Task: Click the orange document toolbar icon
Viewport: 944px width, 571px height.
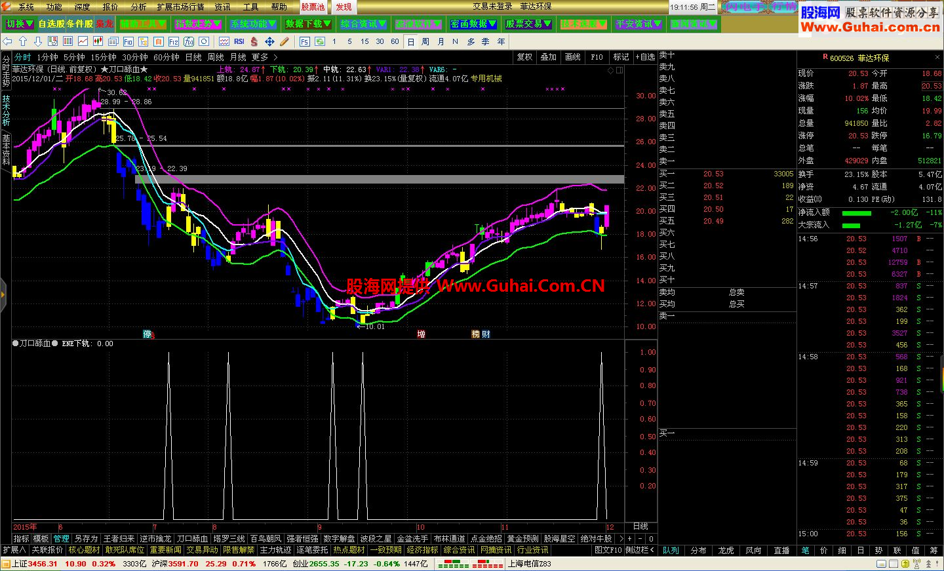Action: pyautogui.click(x=158, y=41)
